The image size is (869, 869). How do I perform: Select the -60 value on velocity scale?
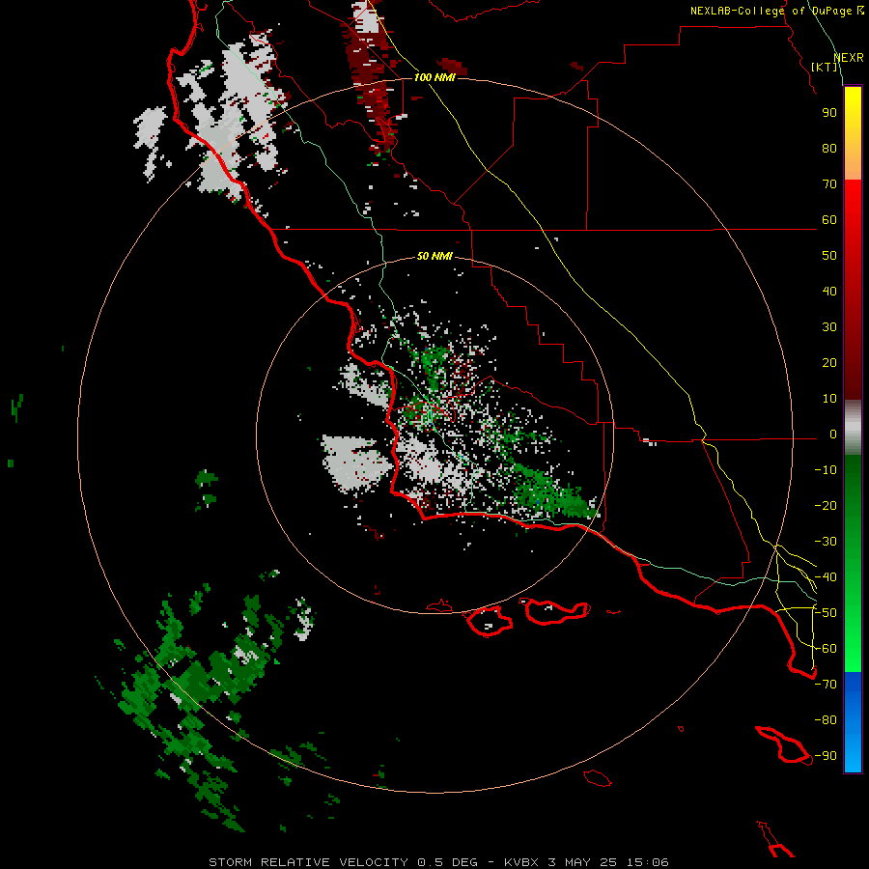point(826,649)
